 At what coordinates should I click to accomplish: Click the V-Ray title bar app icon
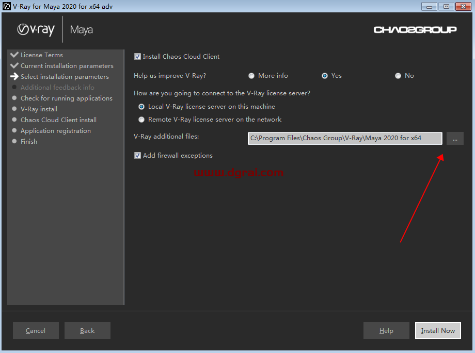coord(6,6)
